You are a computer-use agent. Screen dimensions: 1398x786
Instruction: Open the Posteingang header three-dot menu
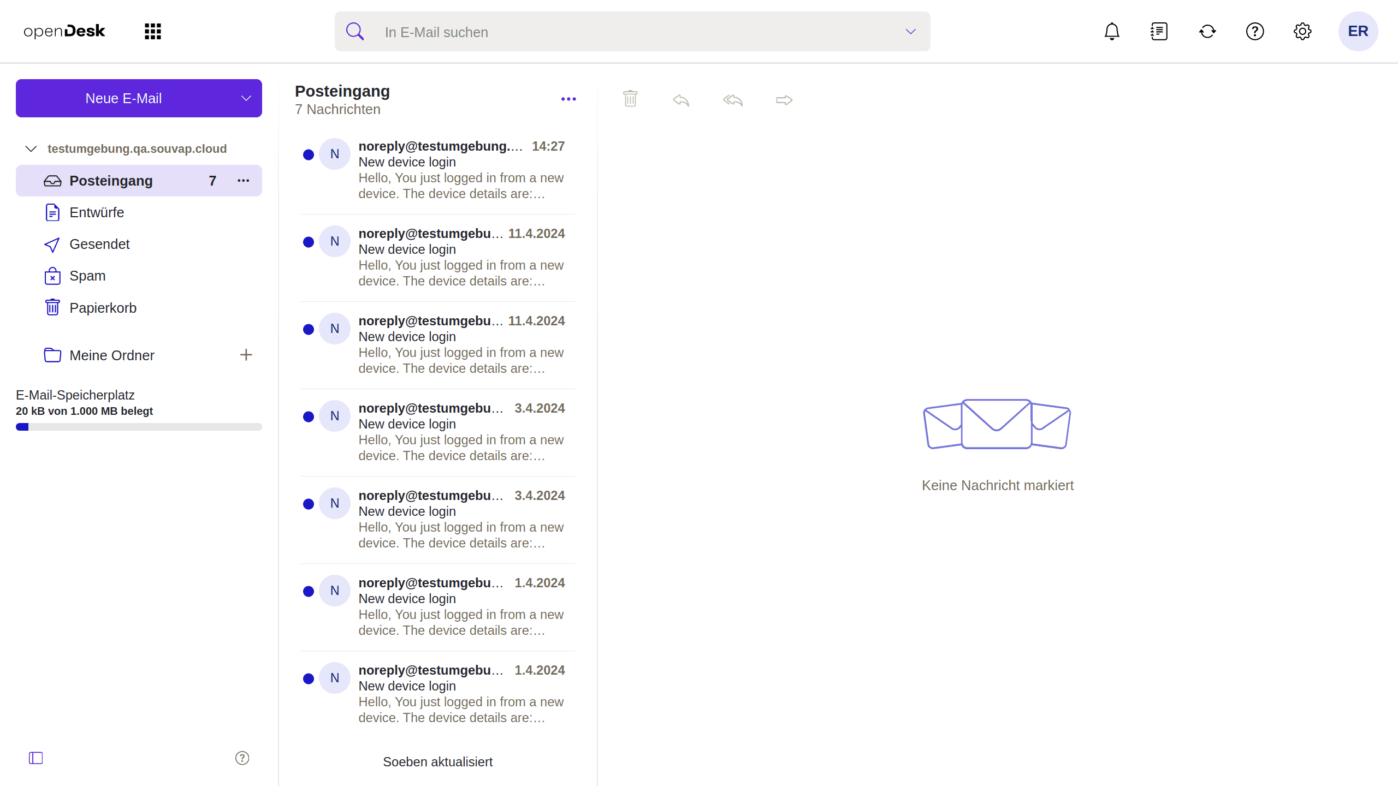point(568,98)
